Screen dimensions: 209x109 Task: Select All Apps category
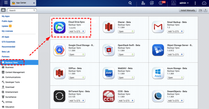[x=5, y=37]
